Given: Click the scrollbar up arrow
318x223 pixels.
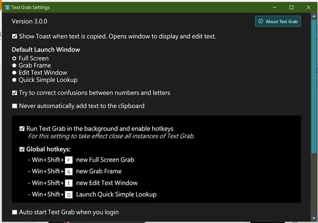Looking at the screenshot, I should (314, 16).
